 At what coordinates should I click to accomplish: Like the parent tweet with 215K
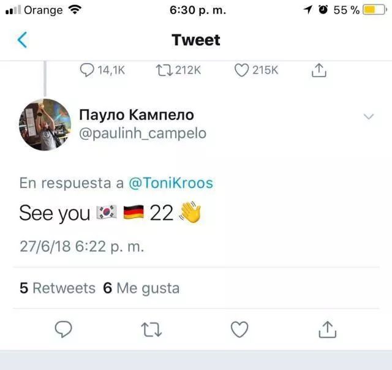click(241, 70)
